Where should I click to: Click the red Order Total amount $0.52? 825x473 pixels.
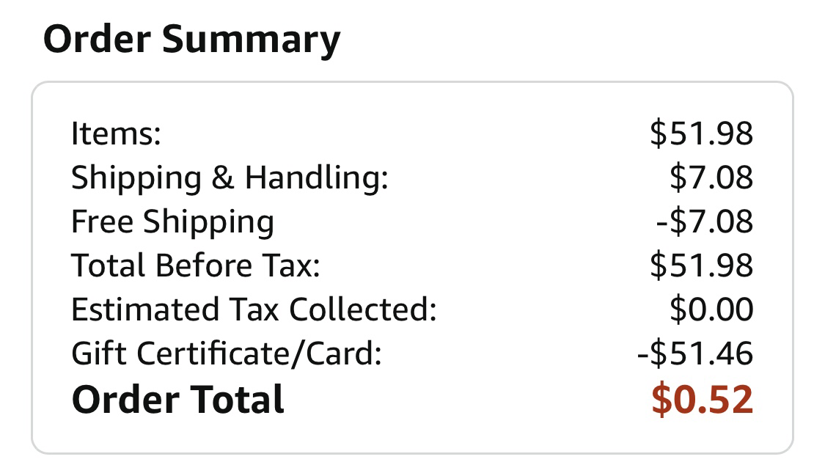[702, 400]
